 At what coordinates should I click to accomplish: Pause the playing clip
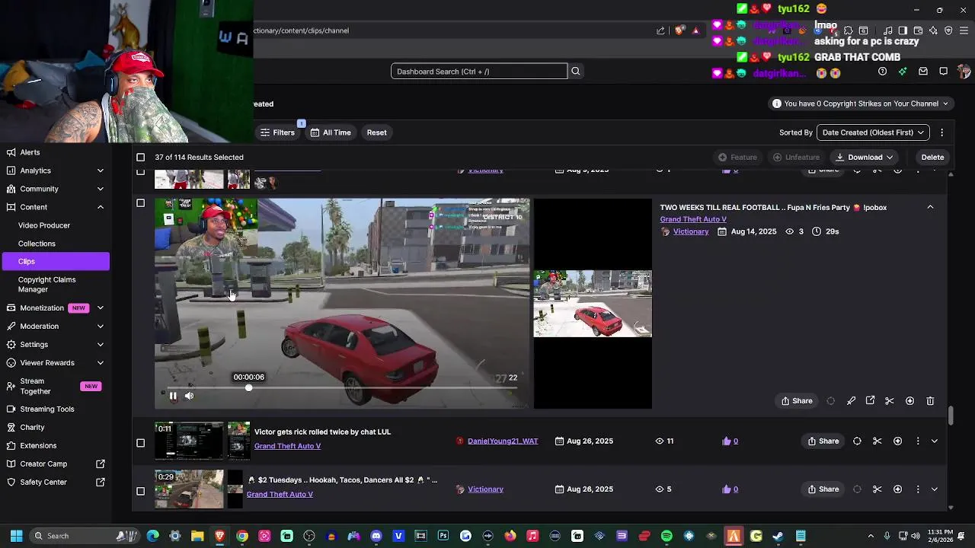coord(173,396)
